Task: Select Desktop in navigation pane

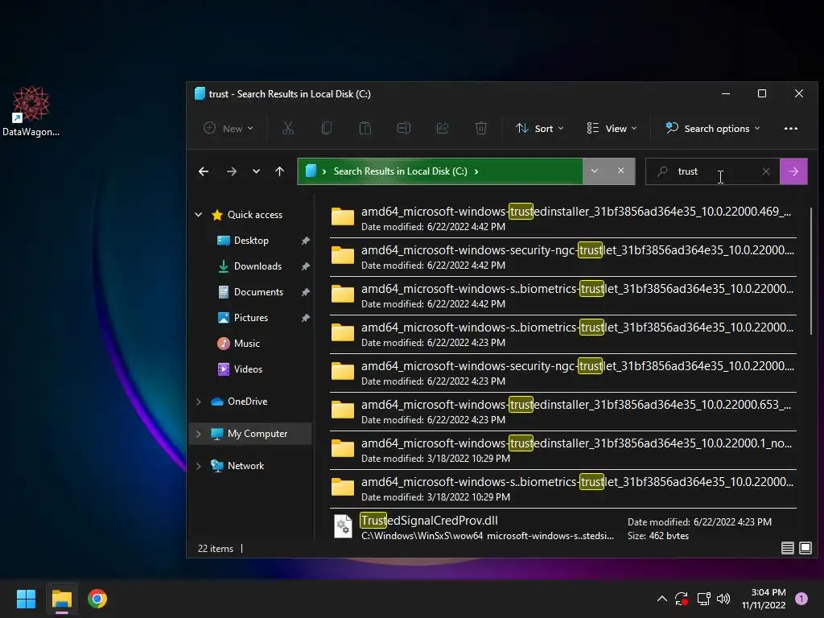Action: coord(251,241)
